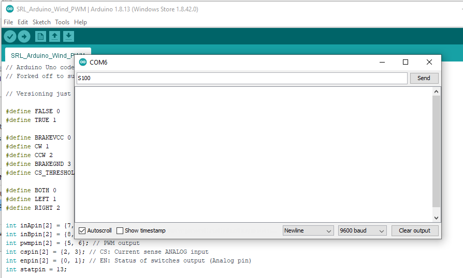Open the Newline line-ending dropdown

tap(308, 230)
